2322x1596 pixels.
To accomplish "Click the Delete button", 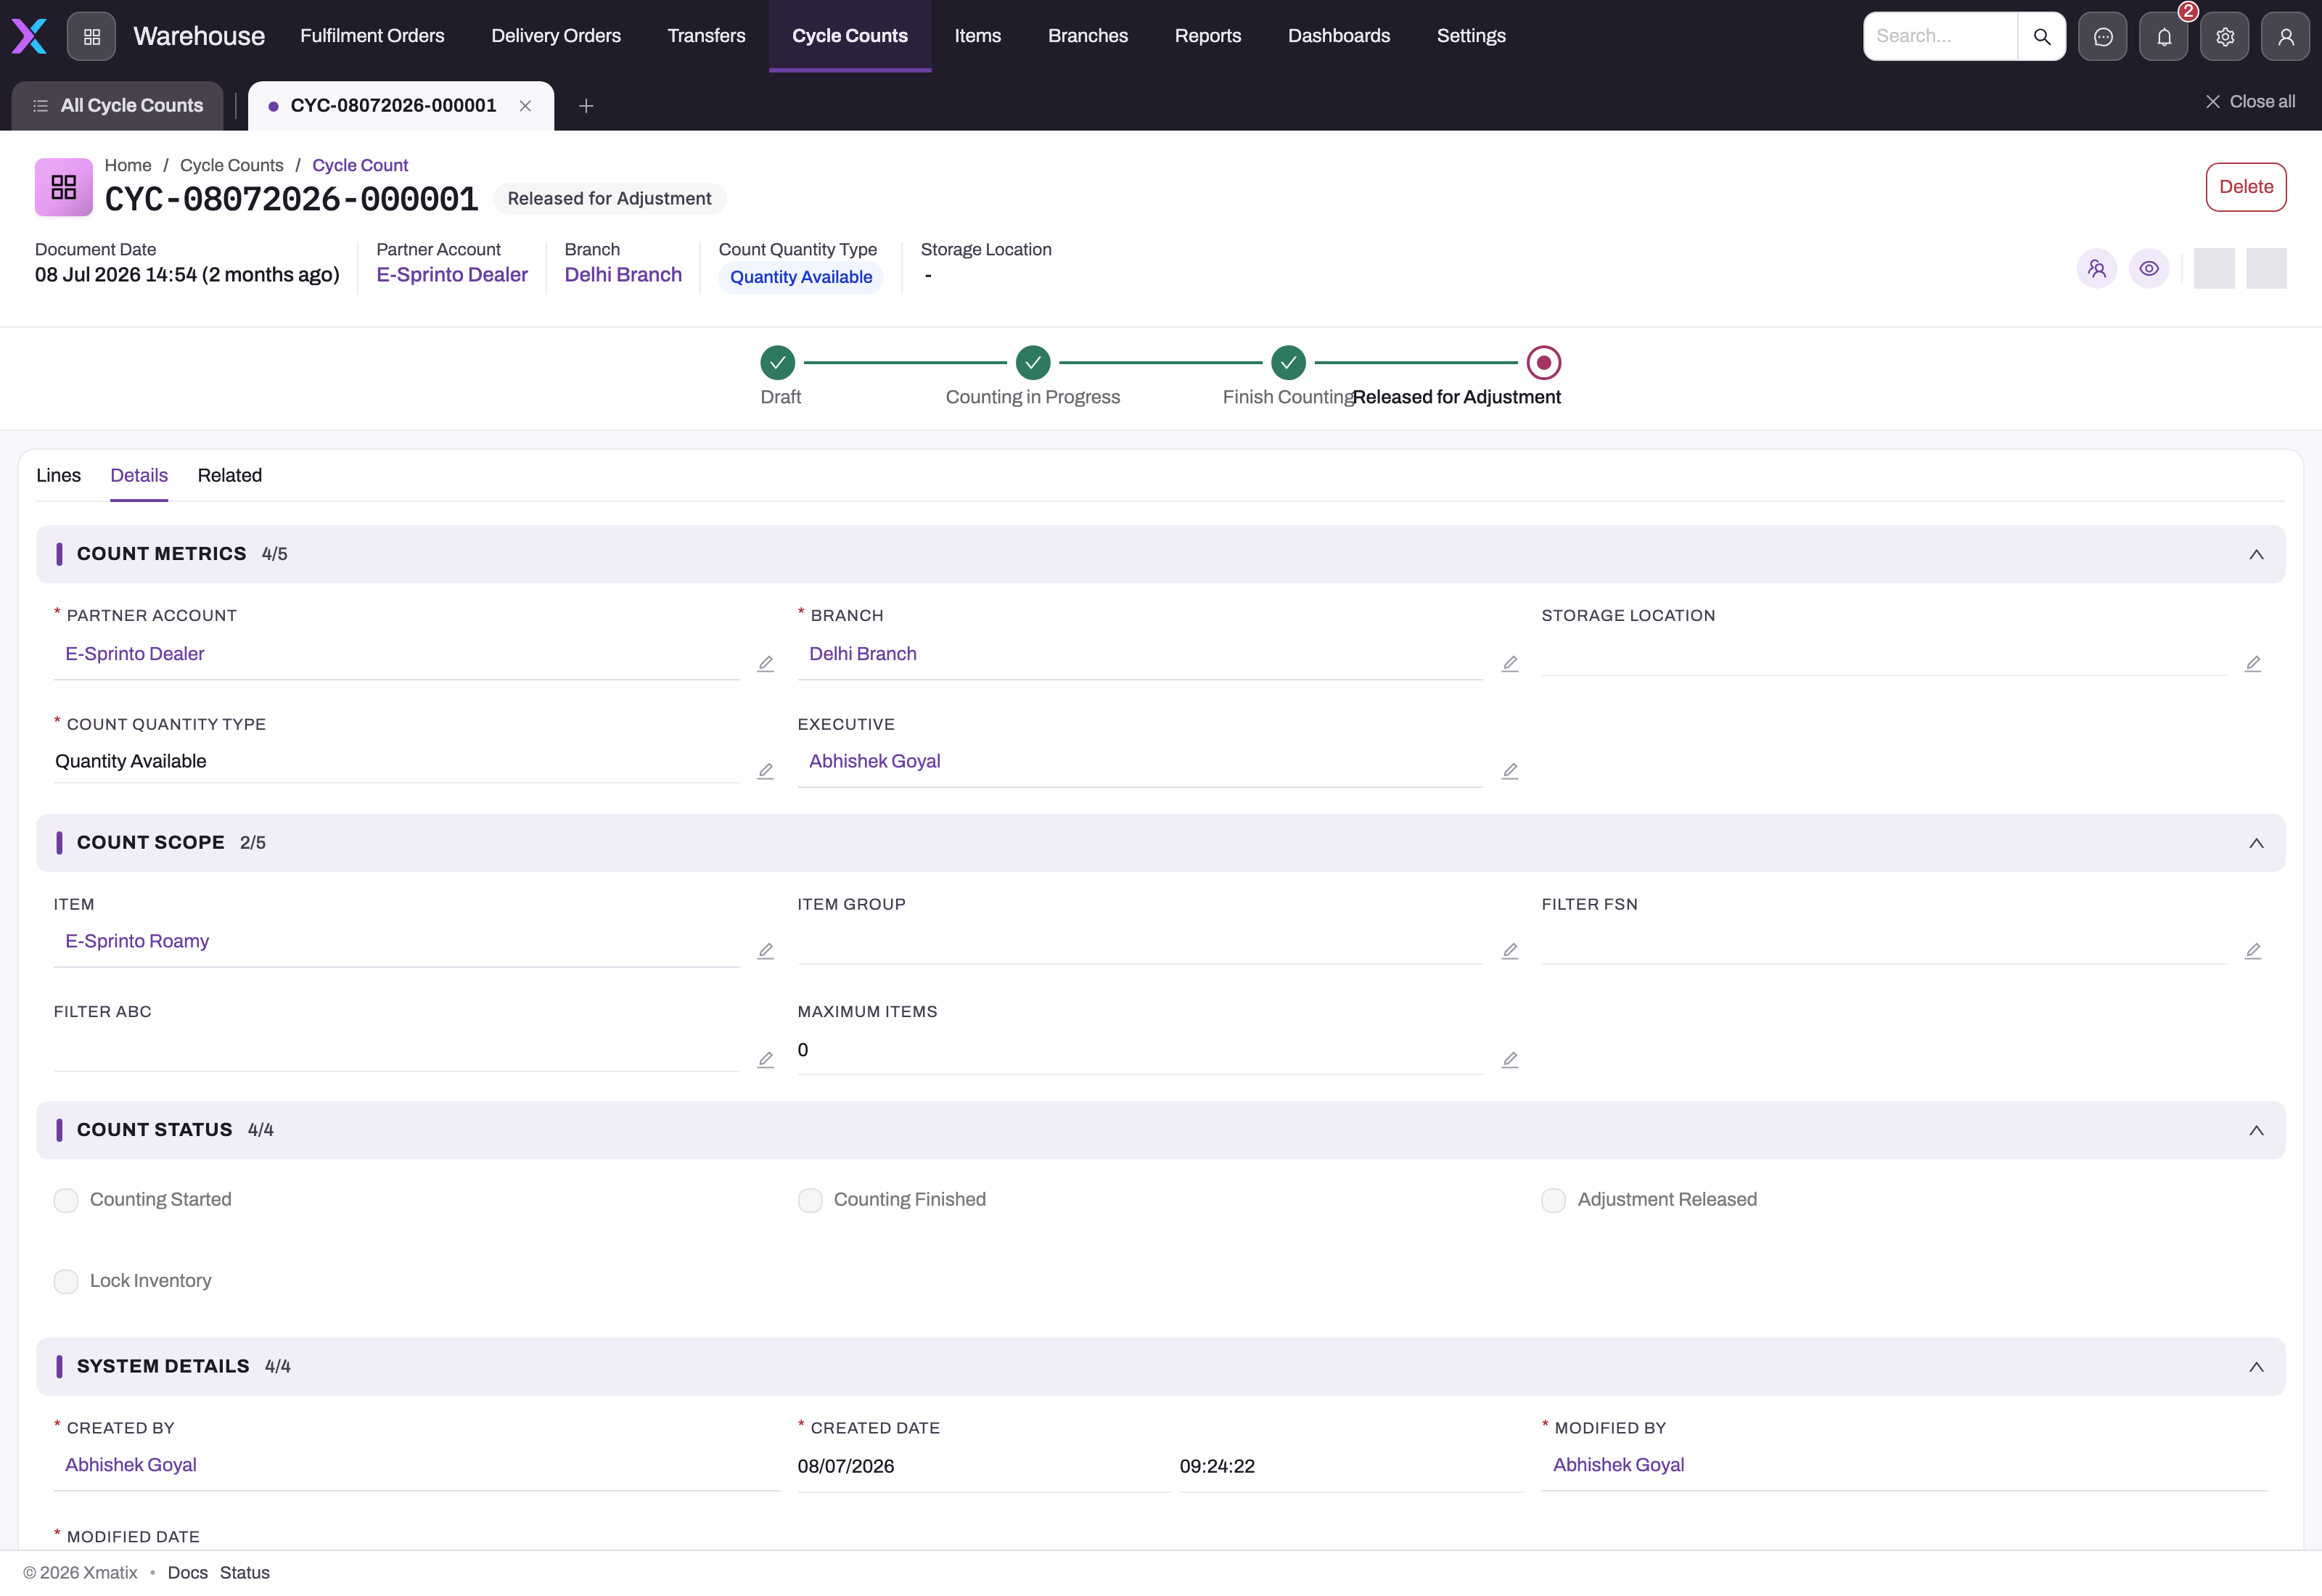I will 2246,187.
